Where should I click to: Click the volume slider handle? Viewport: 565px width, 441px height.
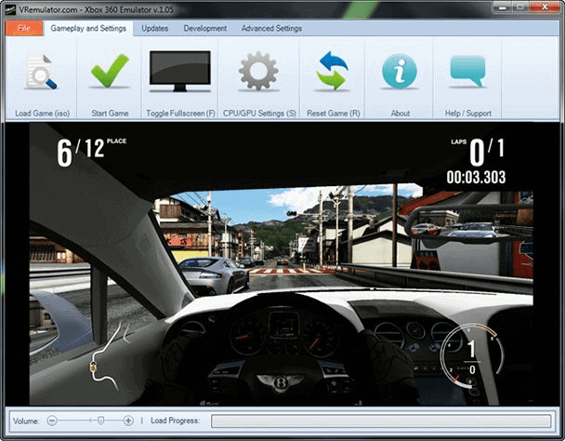pyautogui.click(x=99, y=421)
